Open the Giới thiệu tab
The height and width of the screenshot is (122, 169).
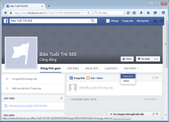pos(73,68)
